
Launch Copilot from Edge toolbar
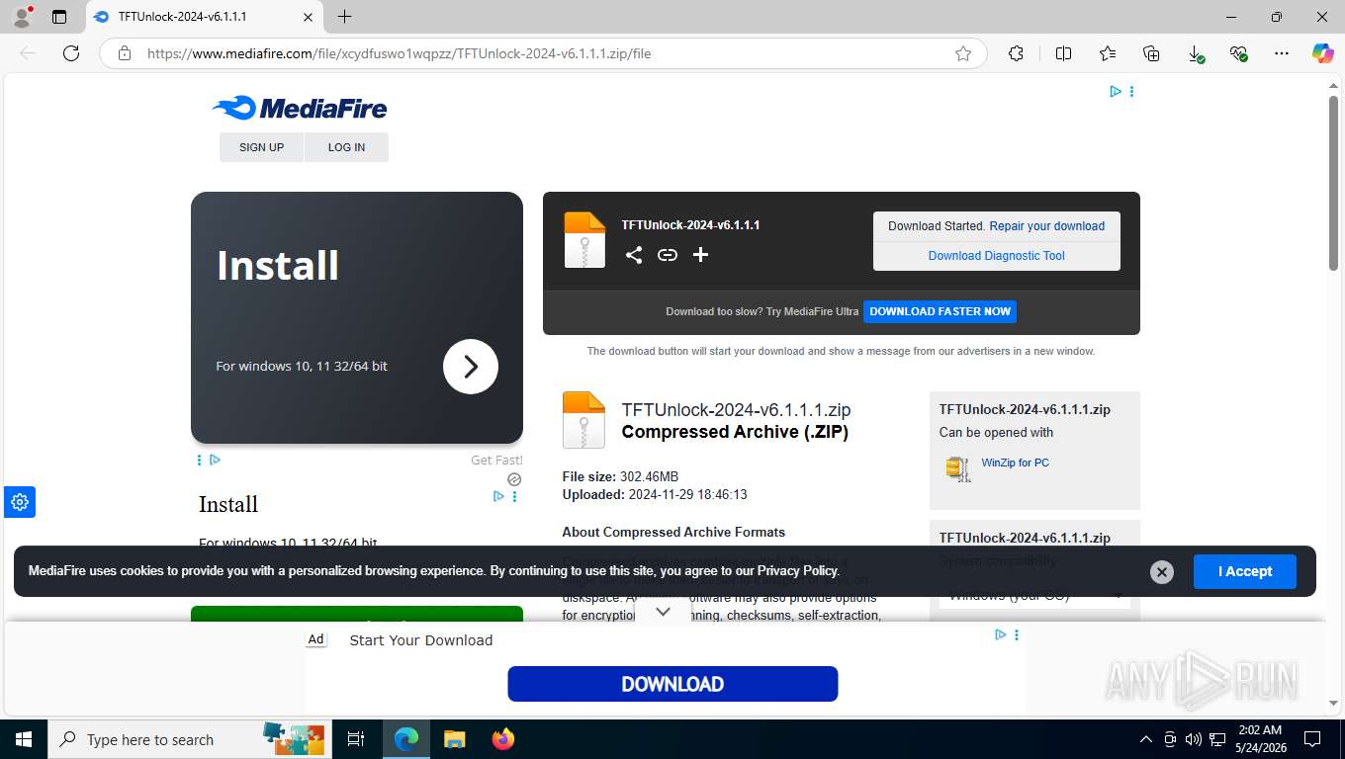[1323, 53]
